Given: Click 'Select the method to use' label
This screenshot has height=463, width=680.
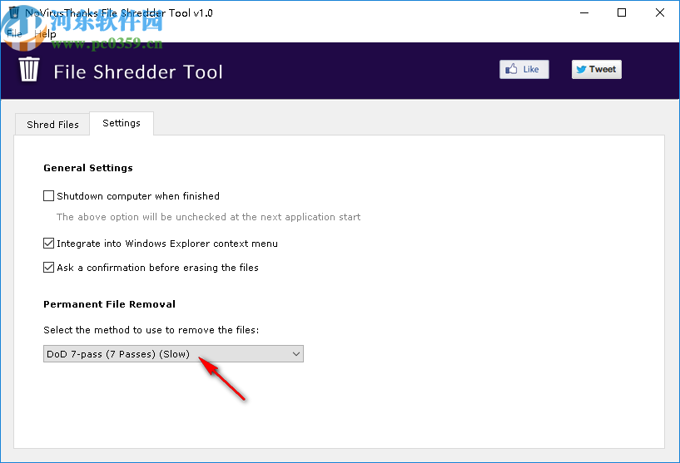Looking at the screenshot, I should point(151,330).
